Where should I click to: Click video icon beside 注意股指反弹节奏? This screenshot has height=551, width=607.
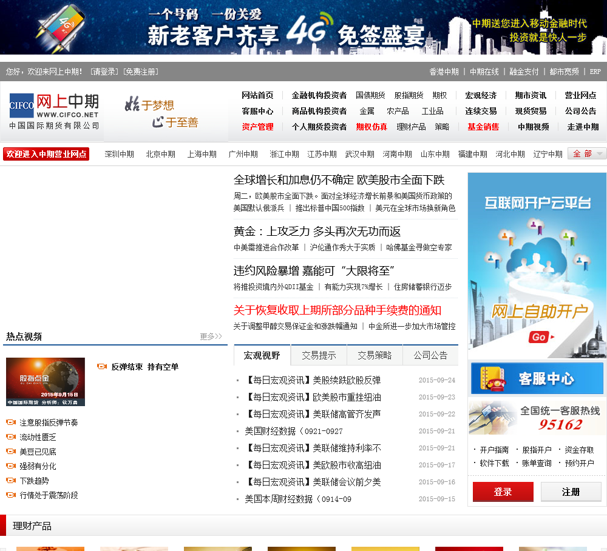[x=11, y=422]
